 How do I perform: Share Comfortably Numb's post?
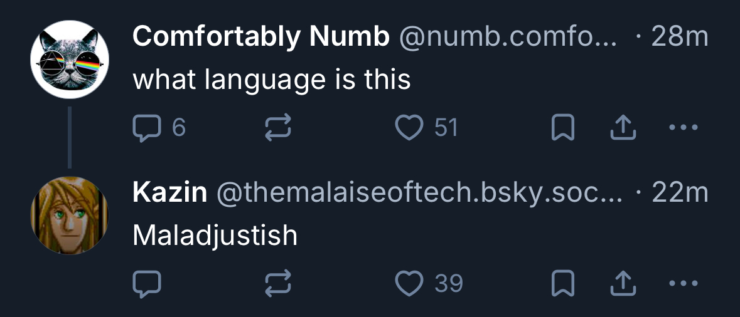[x=623, y=128]
